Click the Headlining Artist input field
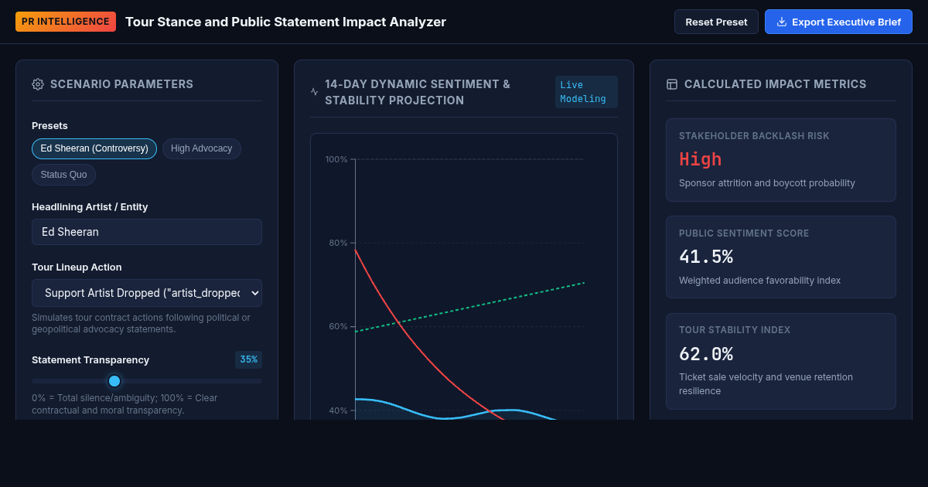 tap(147, 232)
